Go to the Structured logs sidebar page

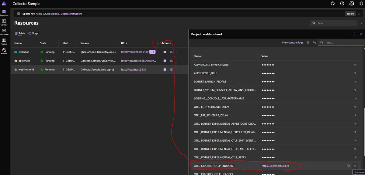pos(4,32)
